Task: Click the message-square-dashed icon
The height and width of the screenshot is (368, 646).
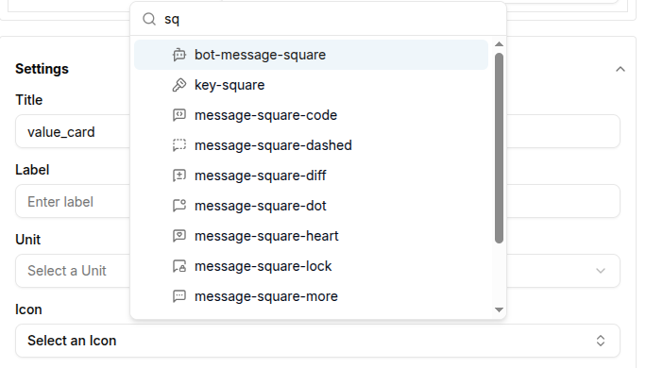Action: [x=179, y=145]
